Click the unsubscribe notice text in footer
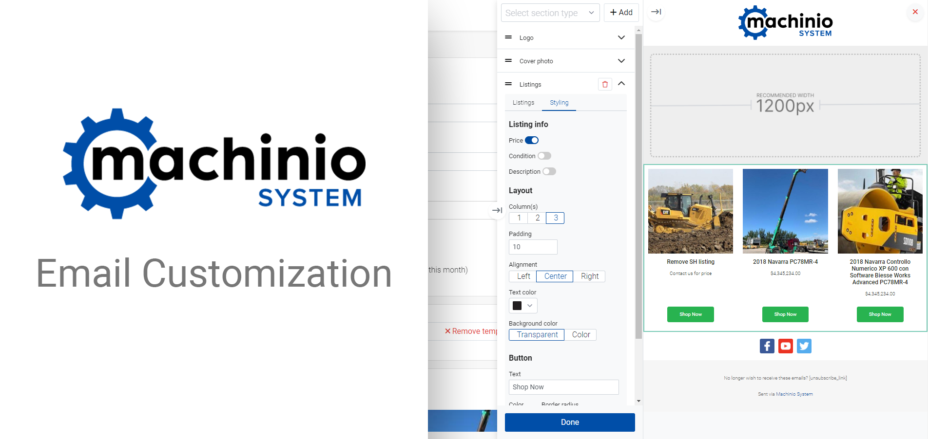 tap(785, 378)
